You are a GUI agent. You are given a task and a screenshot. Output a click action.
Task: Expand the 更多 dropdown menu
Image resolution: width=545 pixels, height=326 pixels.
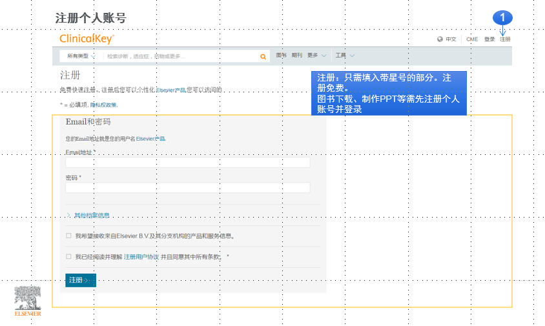point(316,56)
